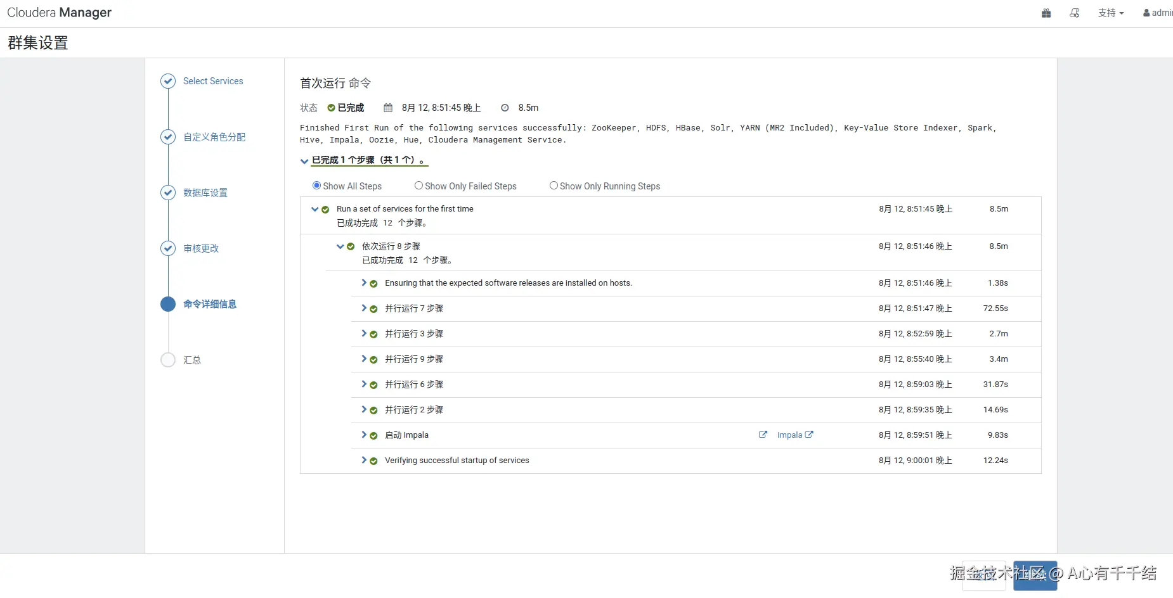
Task: Collapse the 已完成 1 个步骤 section chevron
Action: click(x=304, y=161)
